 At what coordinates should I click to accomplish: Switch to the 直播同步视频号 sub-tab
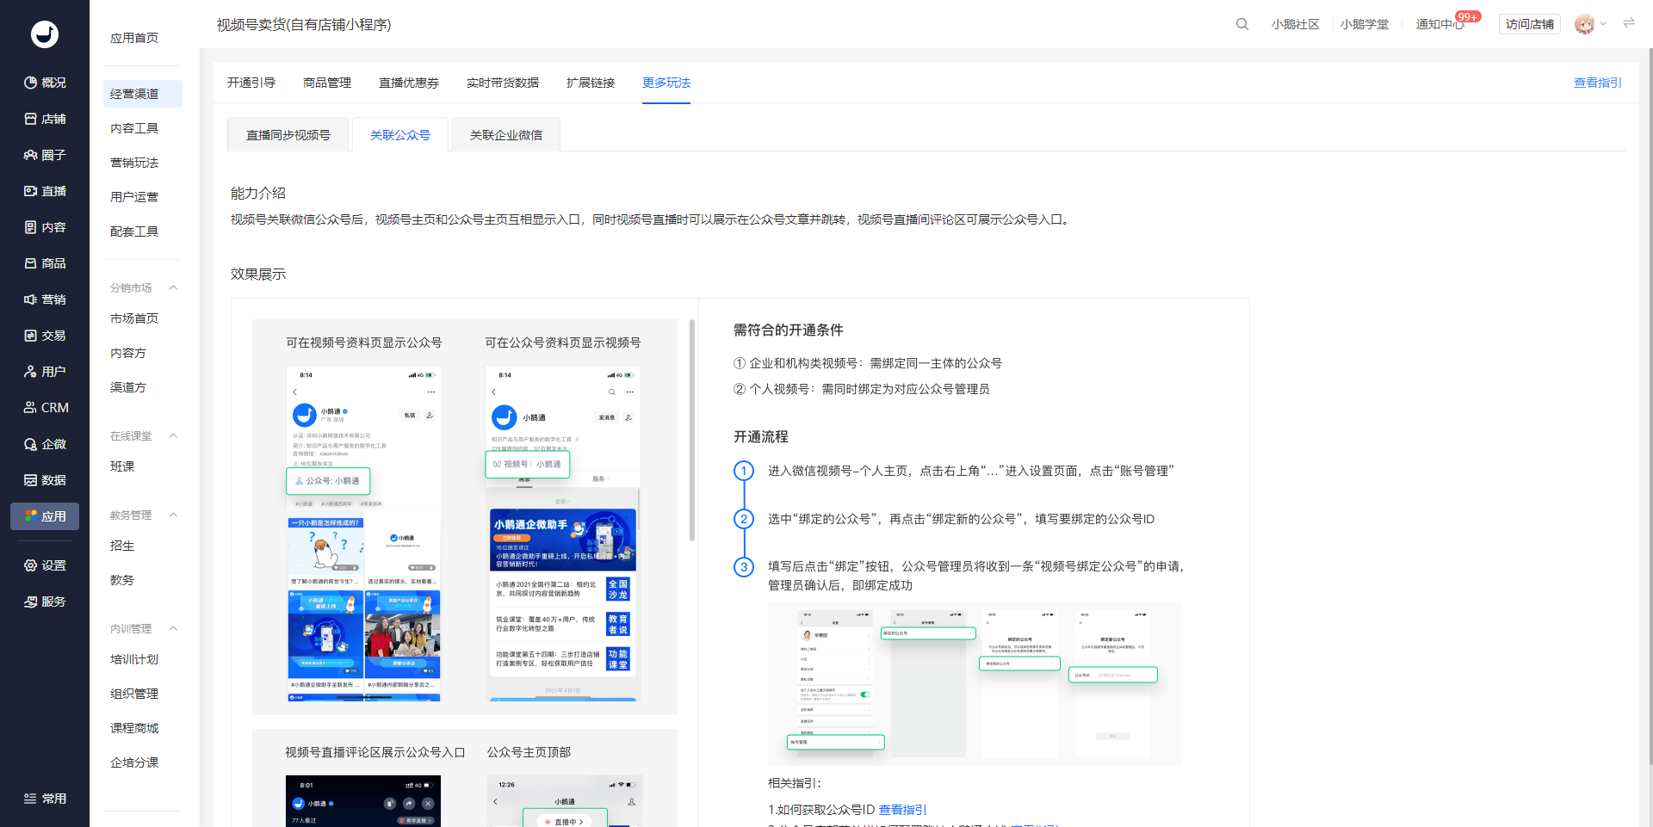coord(288,135)
